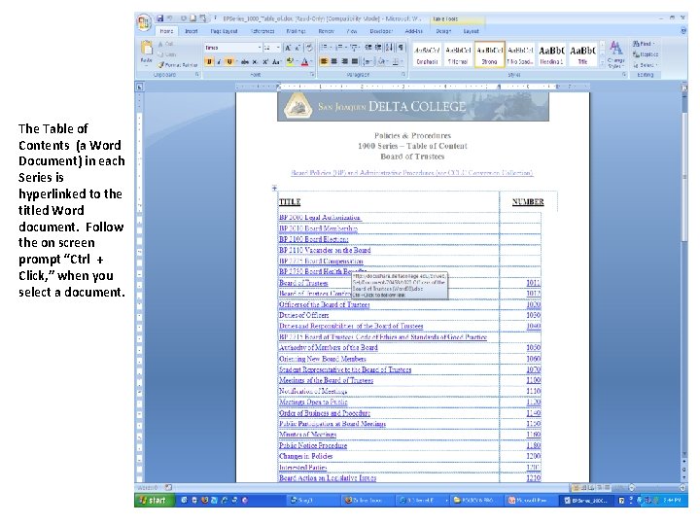Viewport: 700px width, 525px height.
Task: Toggle Subscript formatting
Action: click(255, 61)
